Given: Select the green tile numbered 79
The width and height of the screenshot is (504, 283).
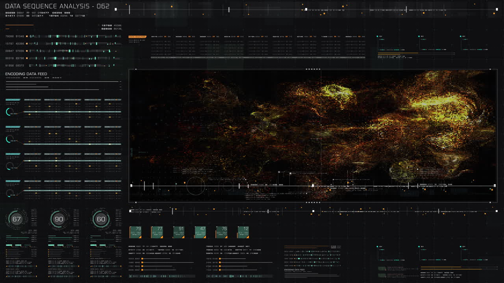Looking at the screenshot, I should pyautogui.click(x=135, y=232).
